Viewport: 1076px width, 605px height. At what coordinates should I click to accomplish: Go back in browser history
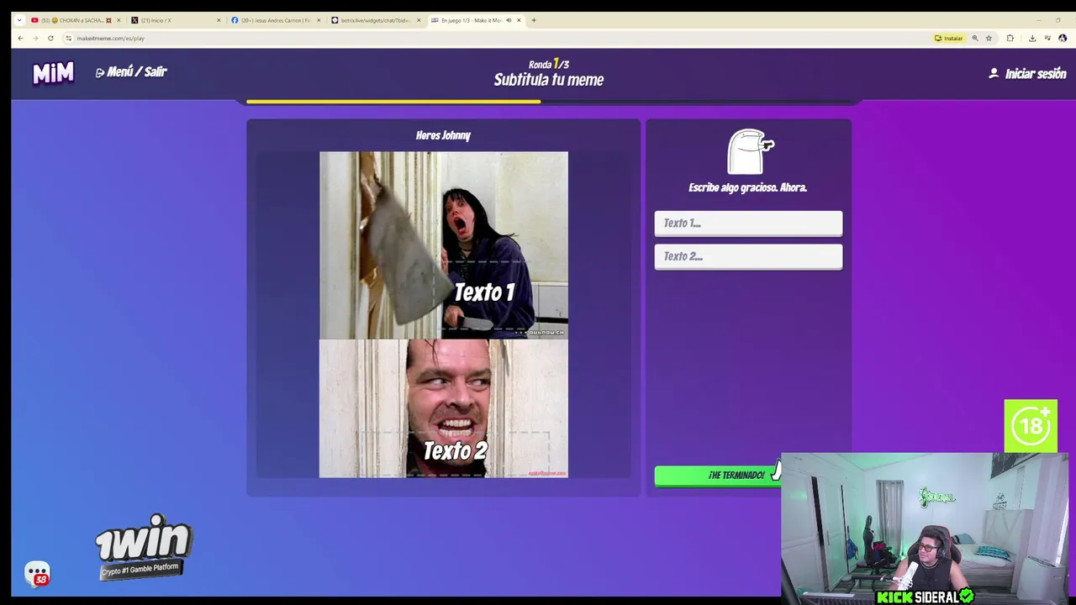[21, 38]
